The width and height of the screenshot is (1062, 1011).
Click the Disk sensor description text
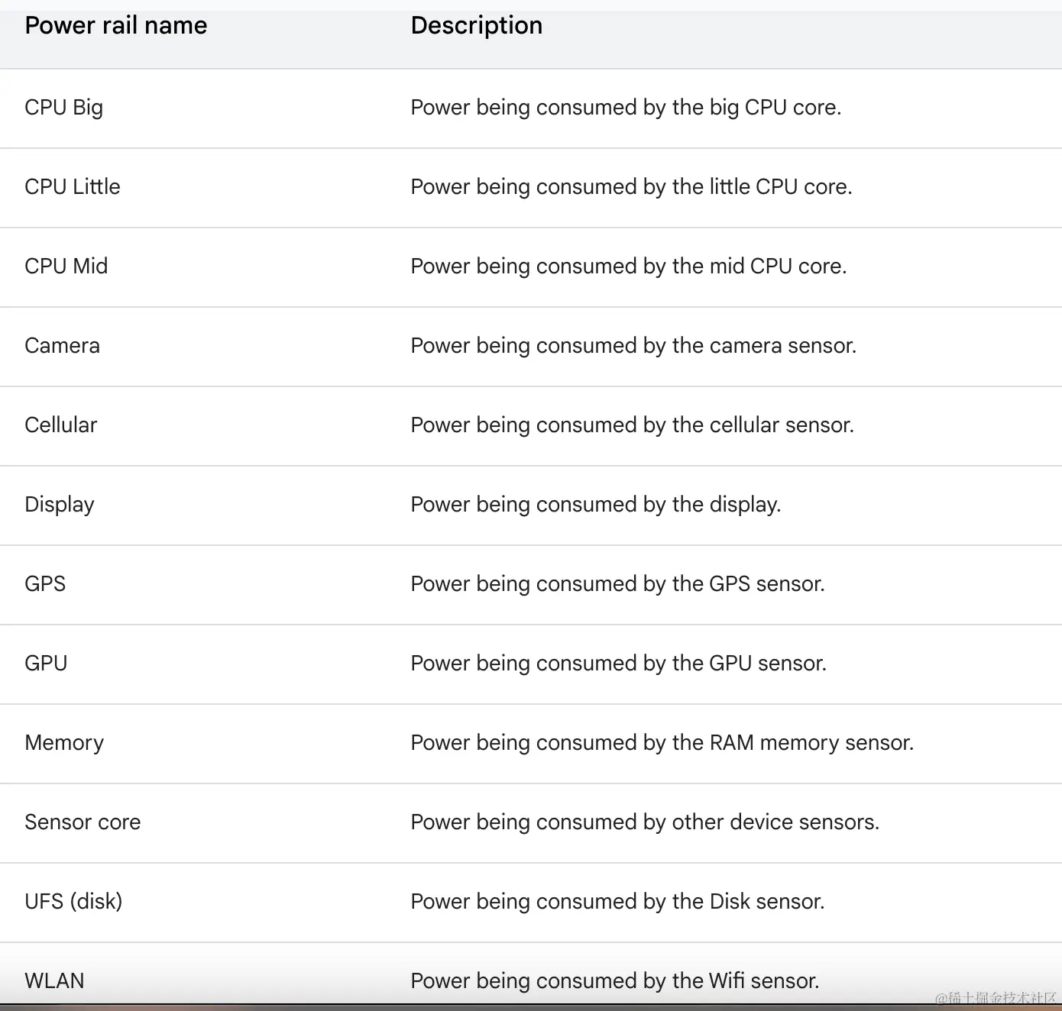[x=617, y=902]
